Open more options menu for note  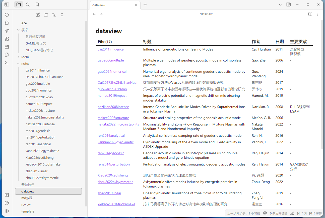pyautogui.click(x=317, y=14)
